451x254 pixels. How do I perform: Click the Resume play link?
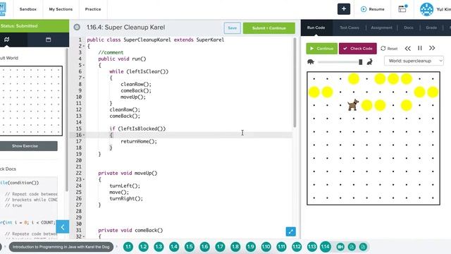[373, 9]
